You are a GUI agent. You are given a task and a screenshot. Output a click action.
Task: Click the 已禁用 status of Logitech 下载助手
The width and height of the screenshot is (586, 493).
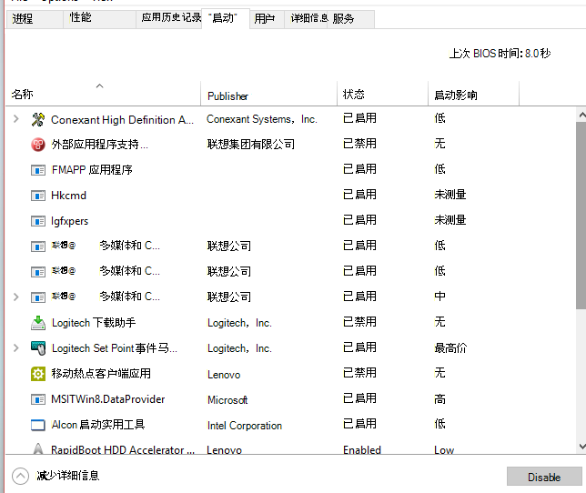coord(359,322)
